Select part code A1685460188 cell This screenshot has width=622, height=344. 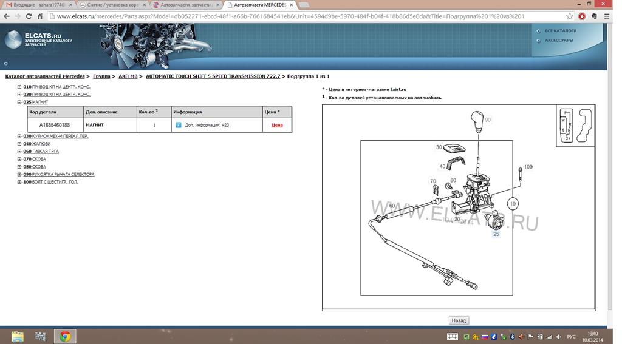point(55,125)
